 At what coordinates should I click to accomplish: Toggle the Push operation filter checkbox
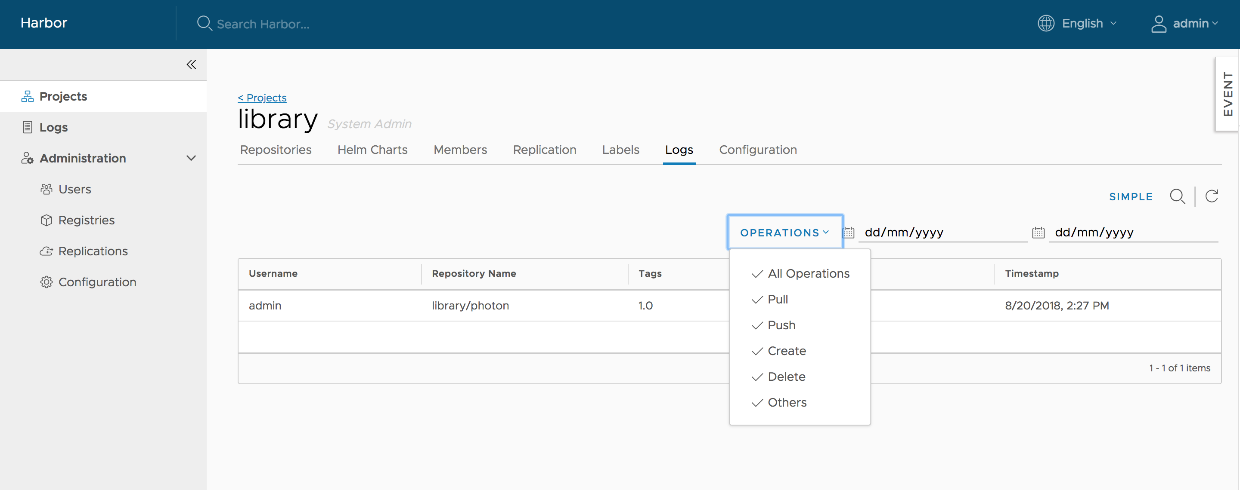[x=756, y=324]
